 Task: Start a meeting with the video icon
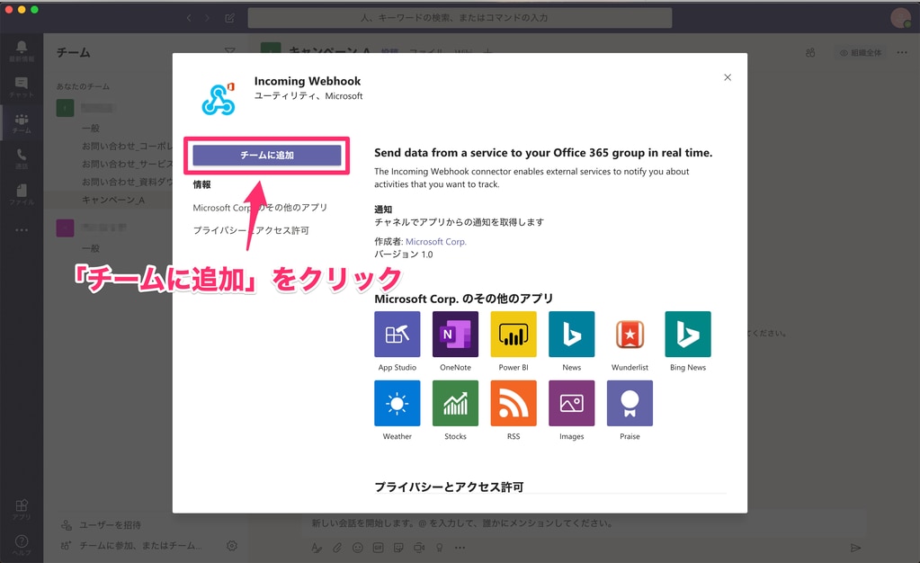point(419,548)
